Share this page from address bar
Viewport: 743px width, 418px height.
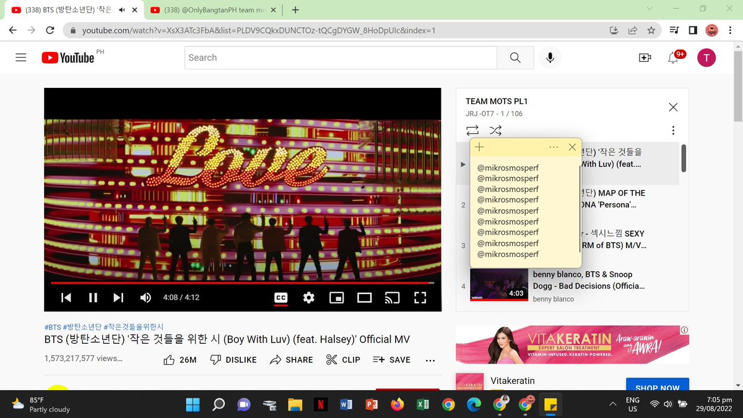point(632,30)
